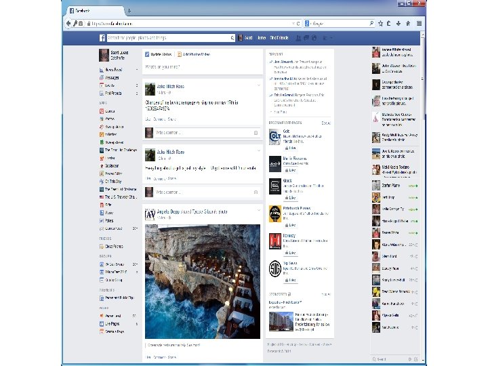Open Events in left sidebar

pos(107,85)
